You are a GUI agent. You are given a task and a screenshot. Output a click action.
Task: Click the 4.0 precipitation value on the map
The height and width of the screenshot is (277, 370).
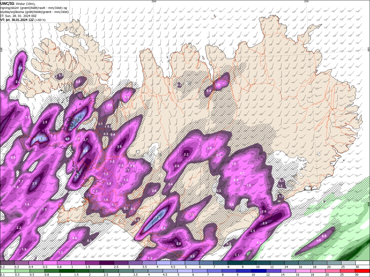67,139
